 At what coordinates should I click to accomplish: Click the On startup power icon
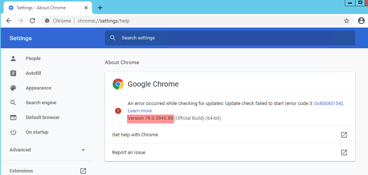click(x=13, y=132)
